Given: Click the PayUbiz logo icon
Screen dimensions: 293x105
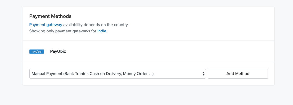Looking at the screenshot, I should [37, 52].
